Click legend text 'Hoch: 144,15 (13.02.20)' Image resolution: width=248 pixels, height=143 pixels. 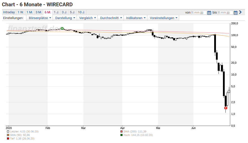click(x=138, y=135)
